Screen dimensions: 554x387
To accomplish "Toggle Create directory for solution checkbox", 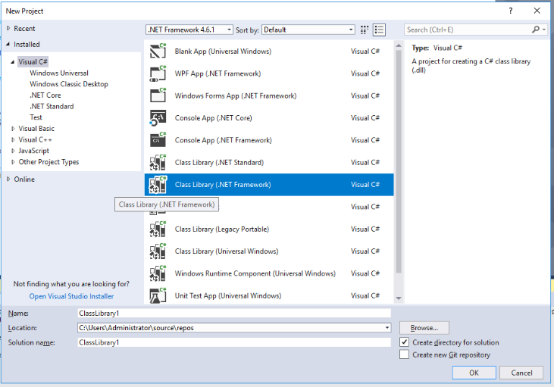I will coord(404,342).
